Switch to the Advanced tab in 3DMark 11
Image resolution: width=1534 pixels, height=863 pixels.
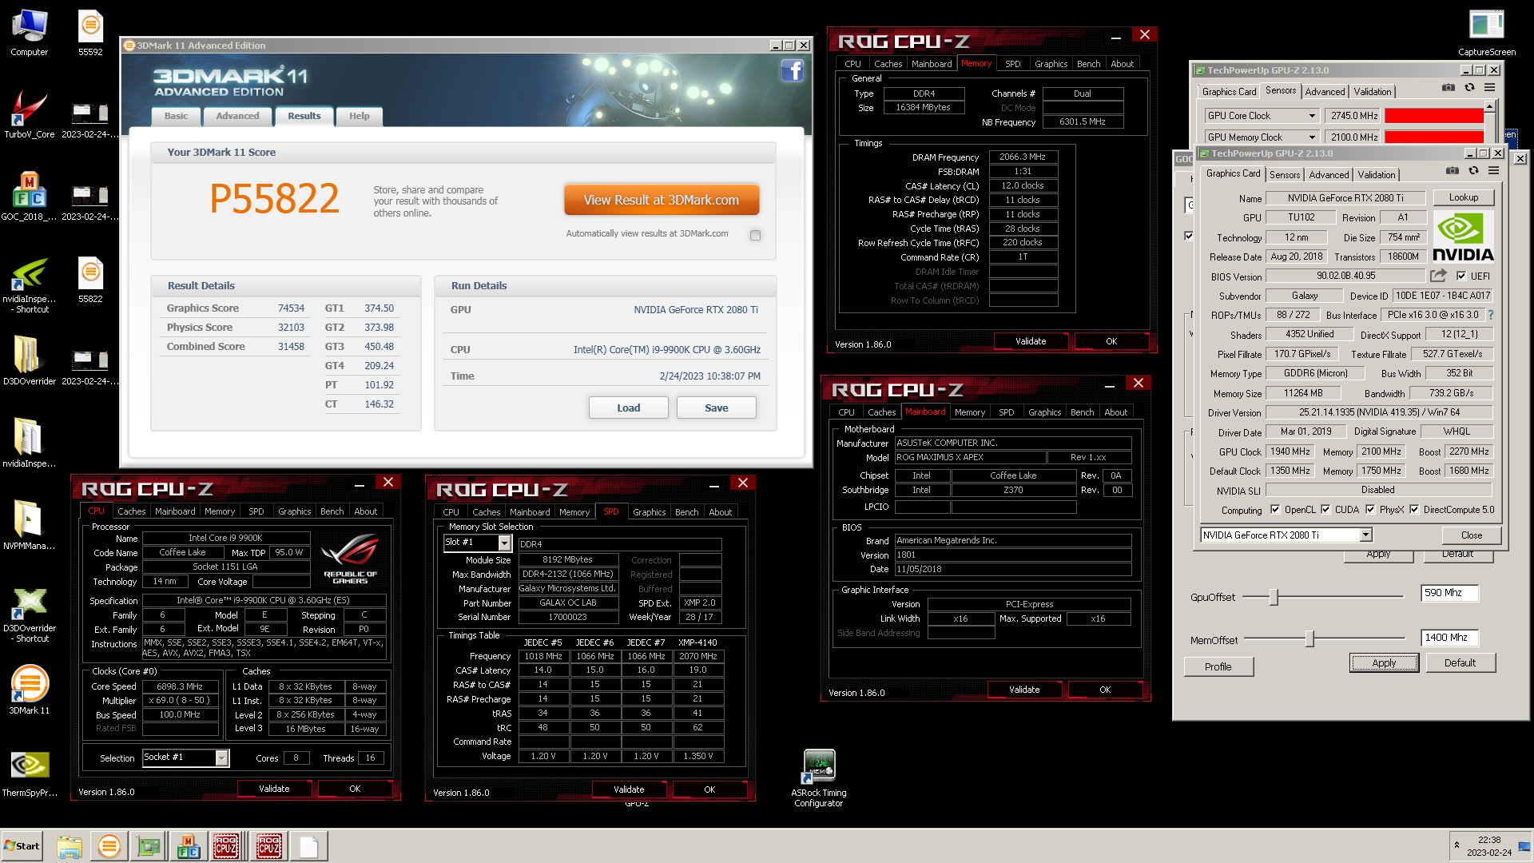237,116
